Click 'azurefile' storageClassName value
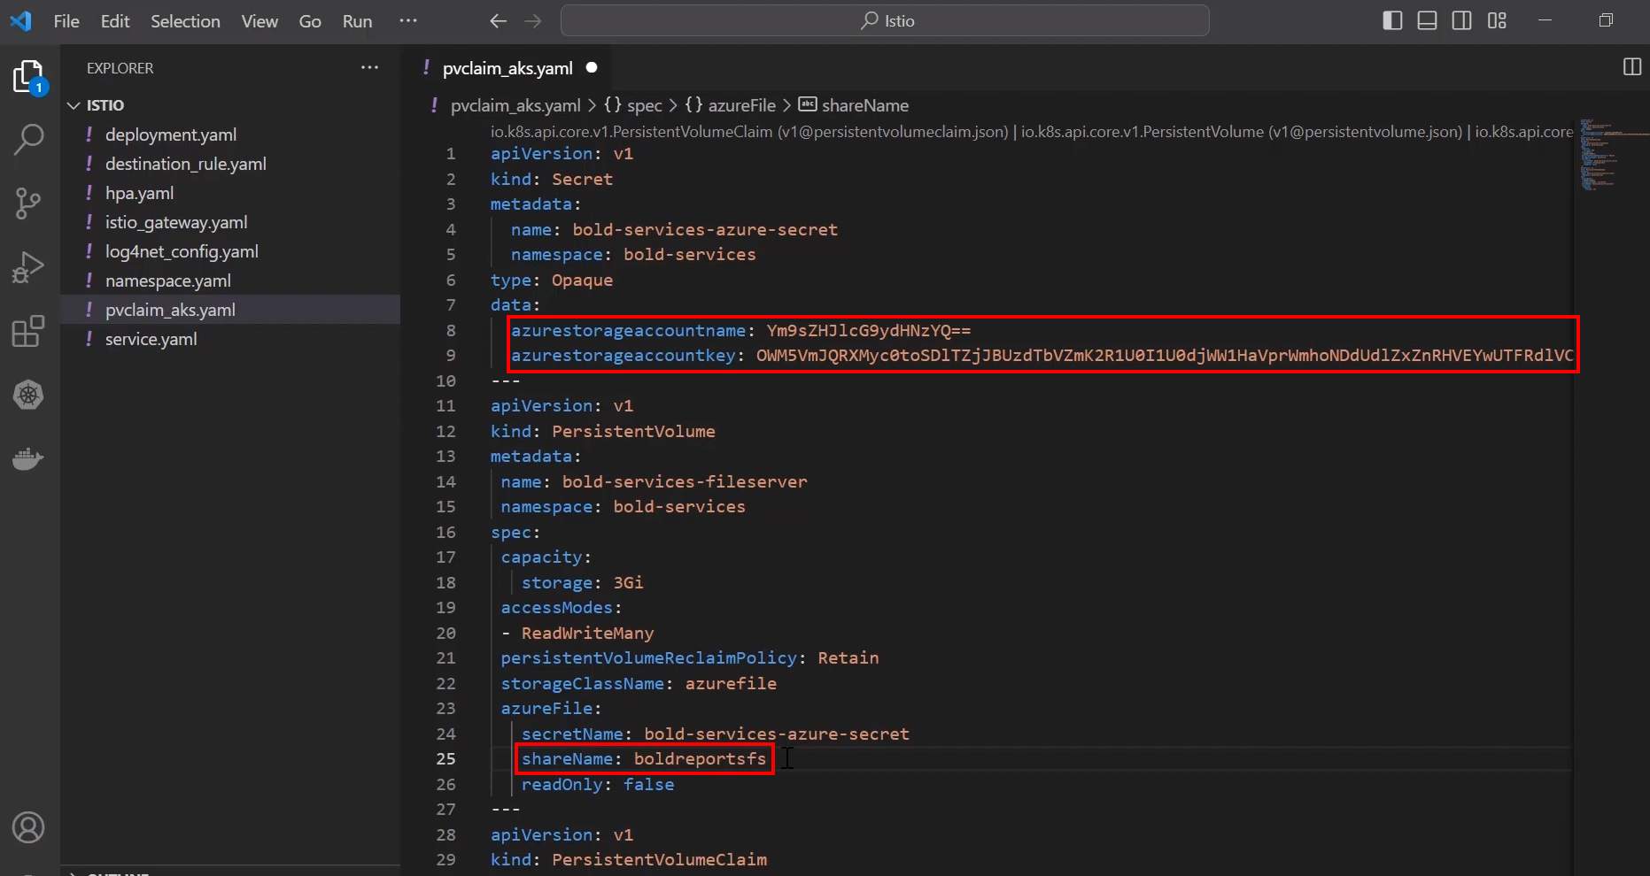 [731, 683]
